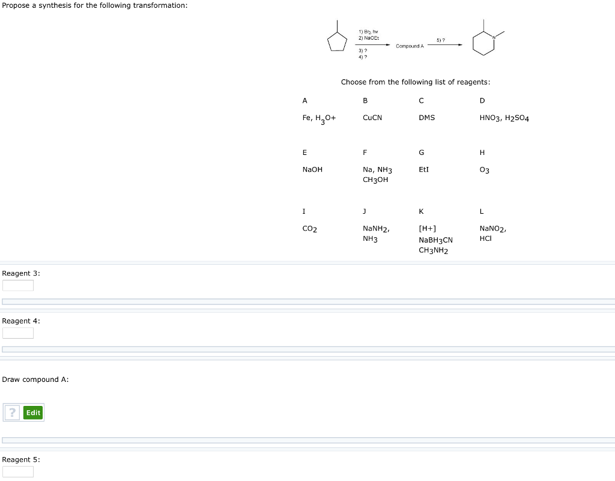Image resolution: width=615 pixels, height=481 pixels.
Task: Select reagent E, NaOH
Action: tap(312, 169)
